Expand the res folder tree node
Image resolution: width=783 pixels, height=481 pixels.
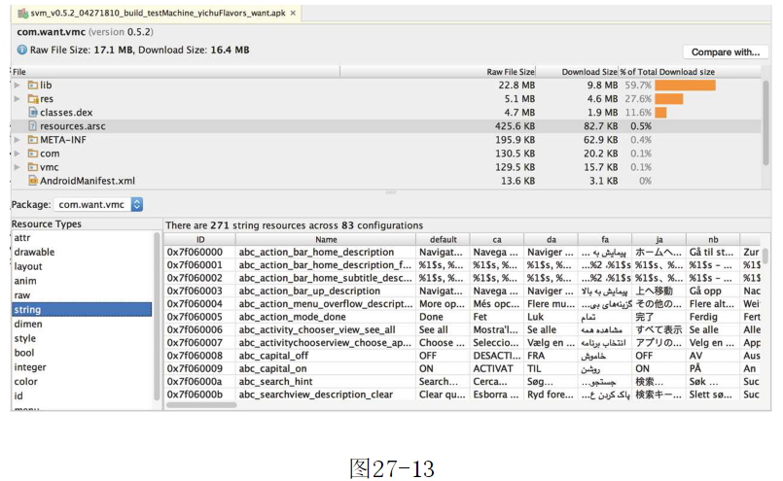pos(18,99)
